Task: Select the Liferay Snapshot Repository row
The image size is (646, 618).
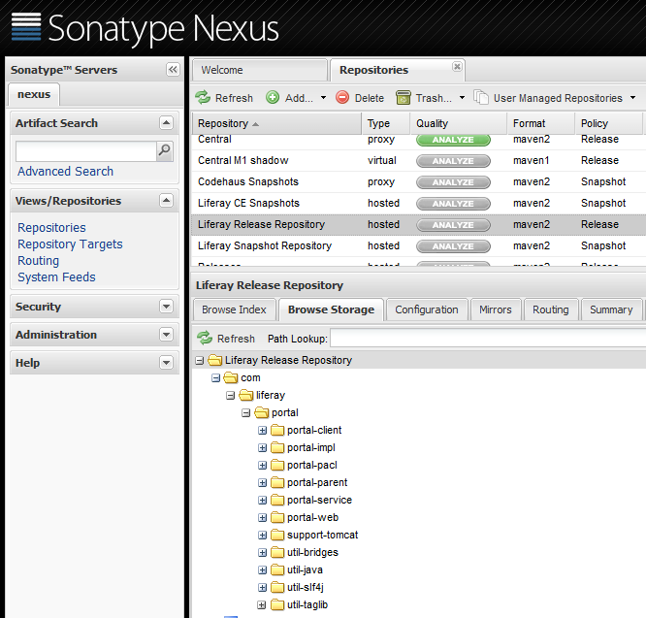Action: click(418, 245)
